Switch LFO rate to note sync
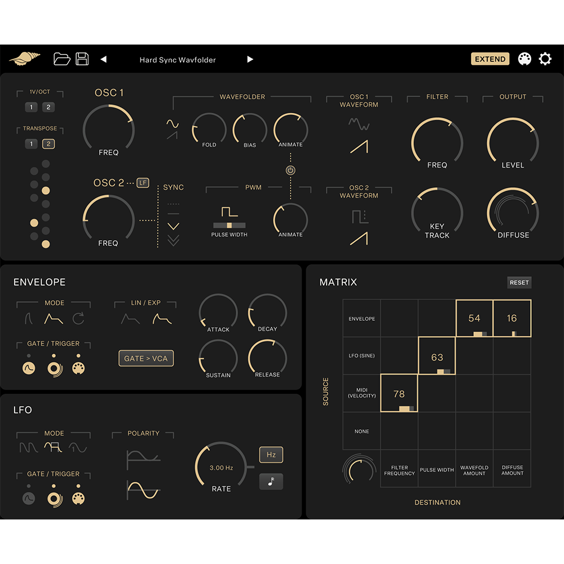Image resolution: width=564 pixels, height=564 pixels. 271,482
